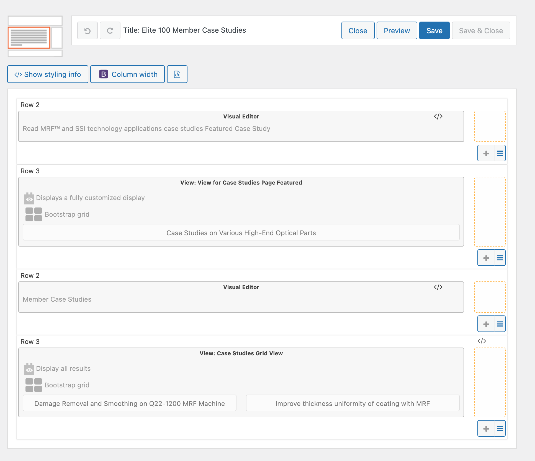Click the layout title 'Elite 100 Member Case Studies'

pyautogui.click(x=194, y=30)
